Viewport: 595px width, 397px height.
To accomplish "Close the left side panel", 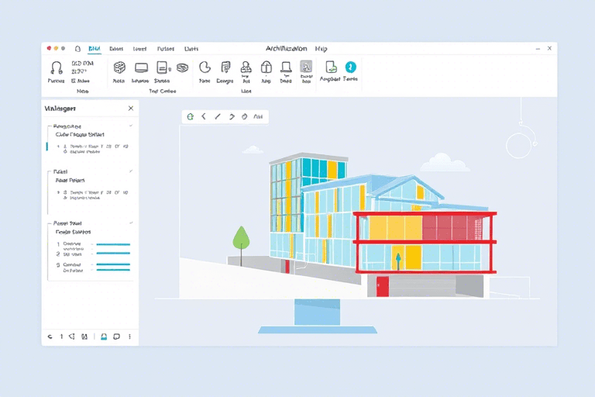I will pos(130,109).
